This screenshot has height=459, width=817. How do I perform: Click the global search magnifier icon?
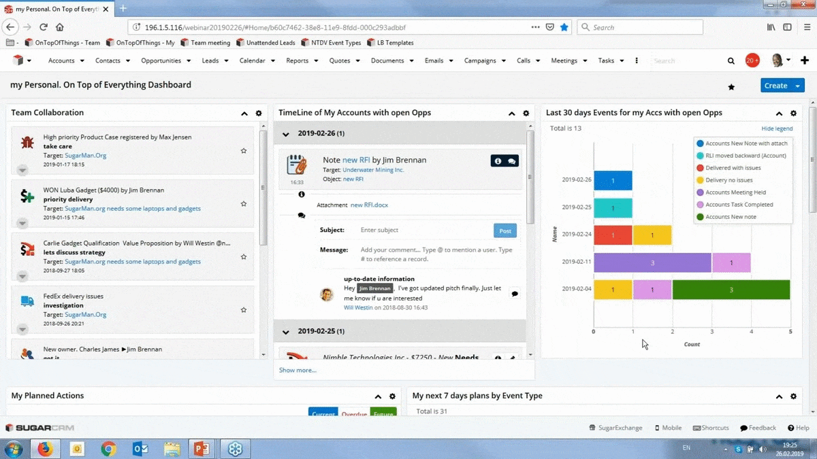[731, 61]
